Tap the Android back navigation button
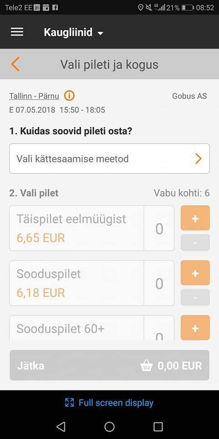Screen dimensions: 219x439 click(61, 427)
